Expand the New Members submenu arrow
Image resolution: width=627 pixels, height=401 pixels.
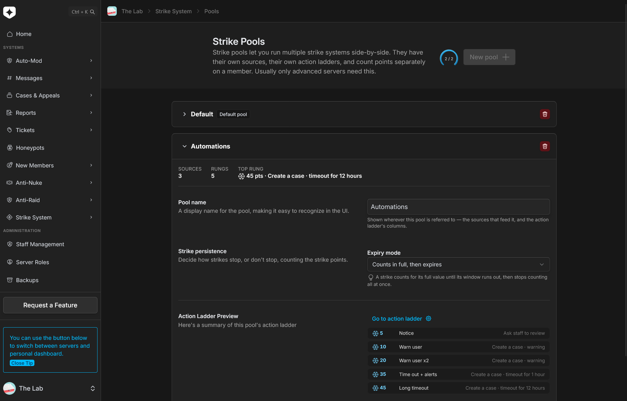(91, 166)
